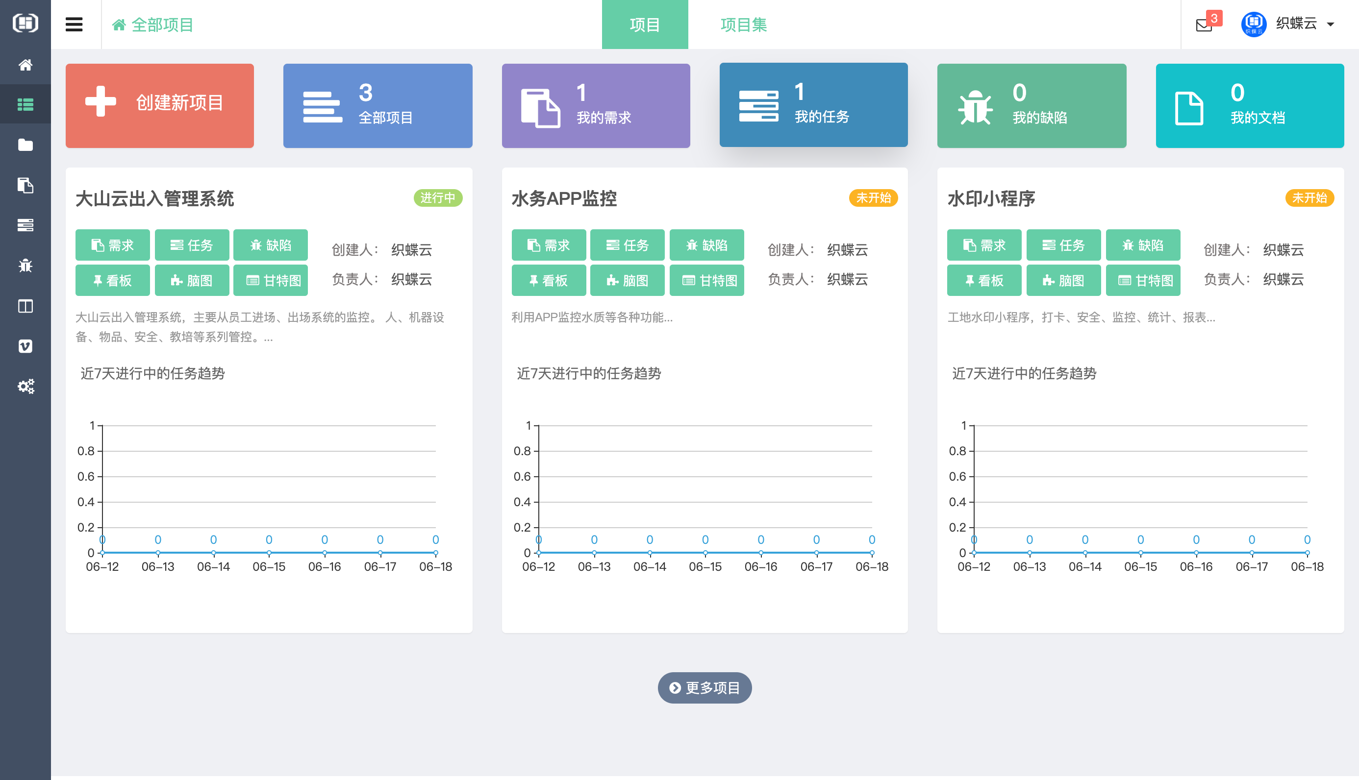Click 全部项目 breadcrumb link

(x=153, y=24)
